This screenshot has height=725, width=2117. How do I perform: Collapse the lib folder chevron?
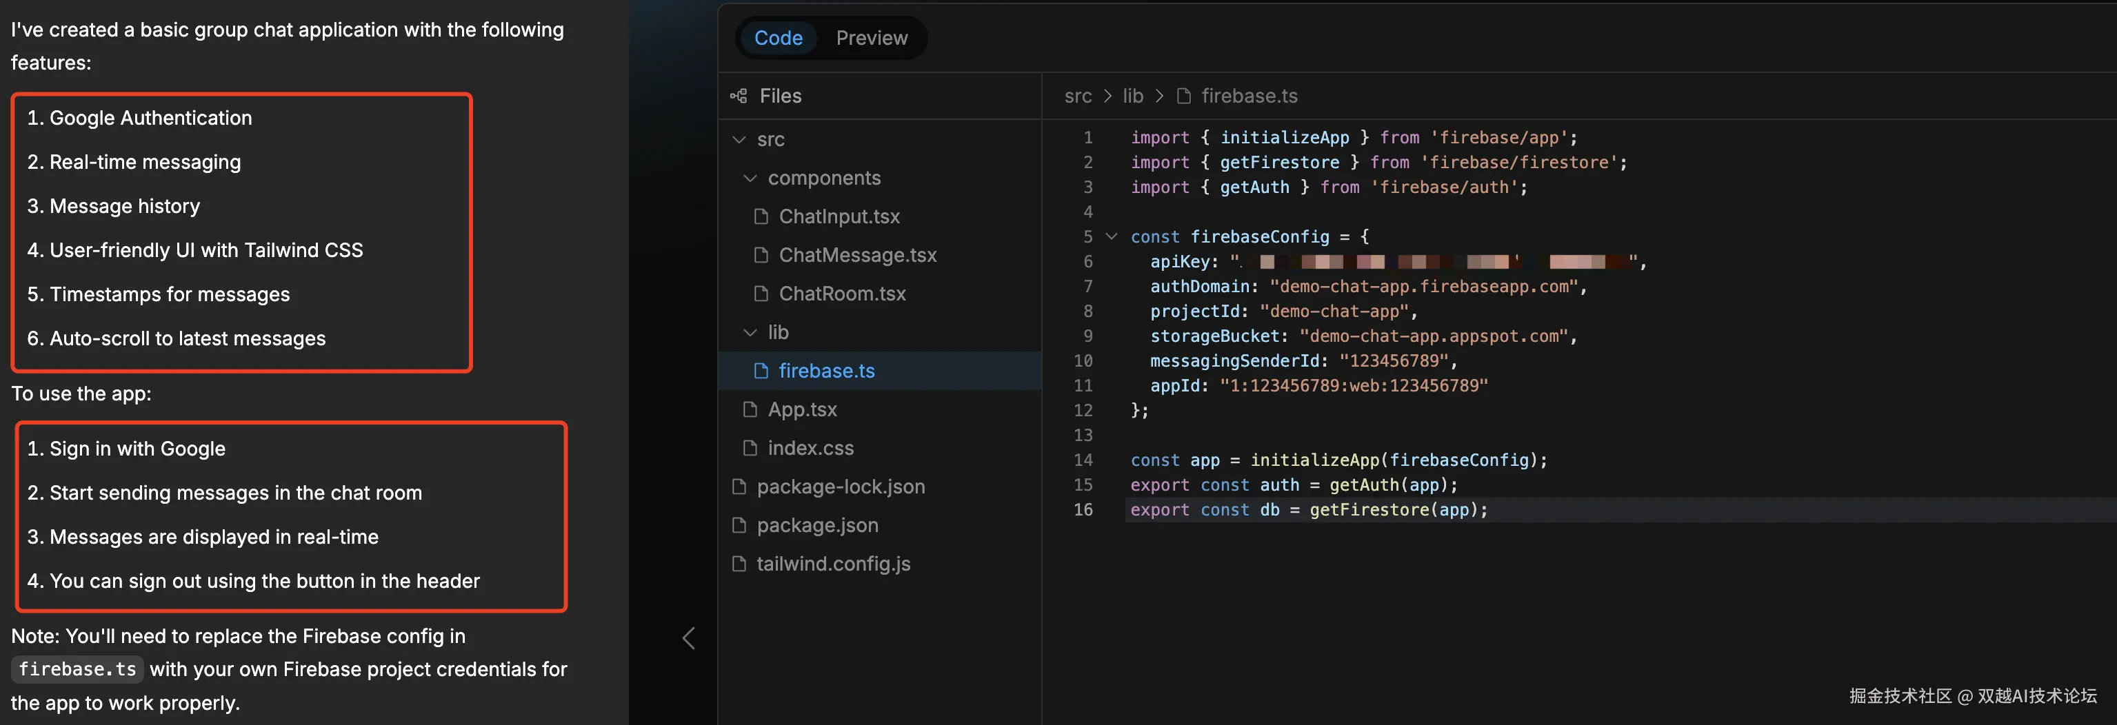tap(750, 333)
